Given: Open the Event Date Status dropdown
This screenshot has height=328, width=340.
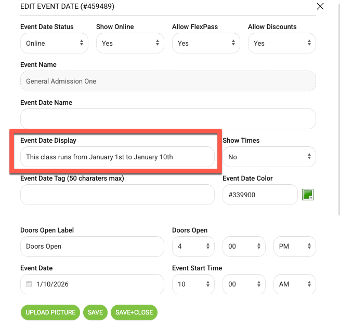Looking at the screenshot, I should click(x=54, y=43).
